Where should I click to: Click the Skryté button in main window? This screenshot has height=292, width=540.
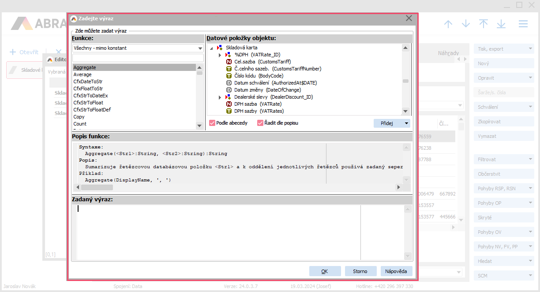pyautogui.click(x=505, y=218)
